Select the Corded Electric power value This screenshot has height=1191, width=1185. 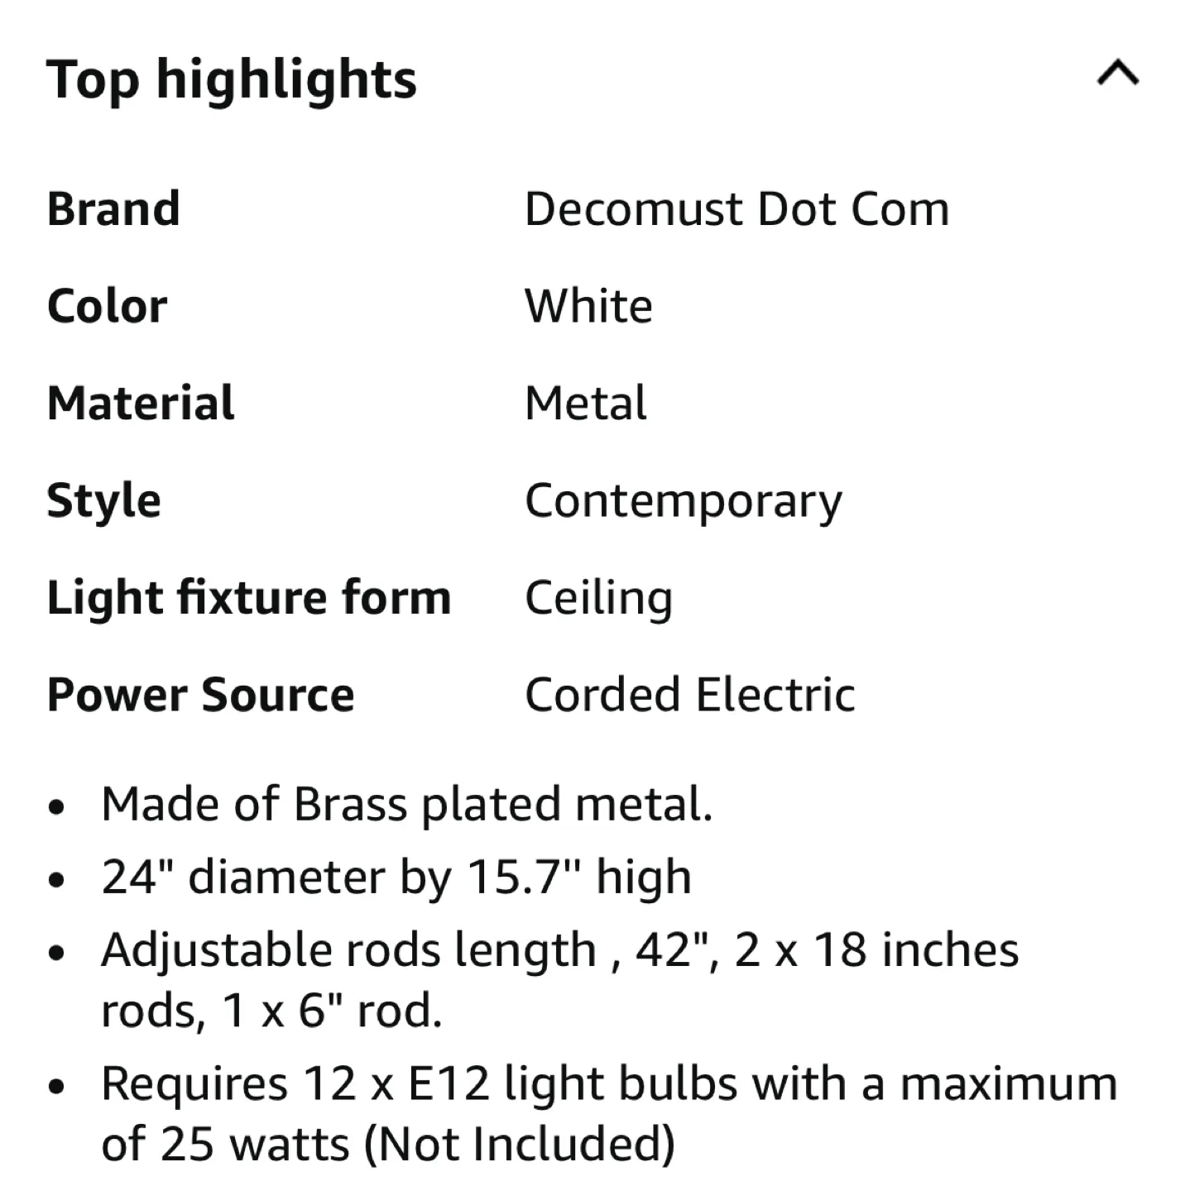pos(689,695)
